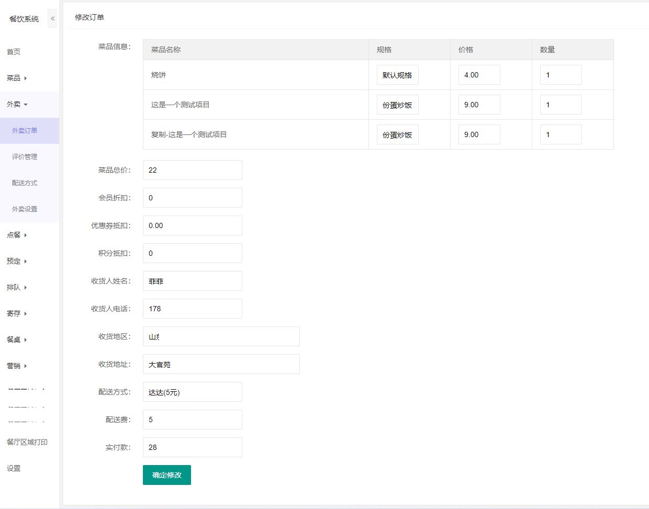Screen dimensions: 649x509
Task: Expand the 餐桌 sidebar menu
Action: tap(17, 340)
